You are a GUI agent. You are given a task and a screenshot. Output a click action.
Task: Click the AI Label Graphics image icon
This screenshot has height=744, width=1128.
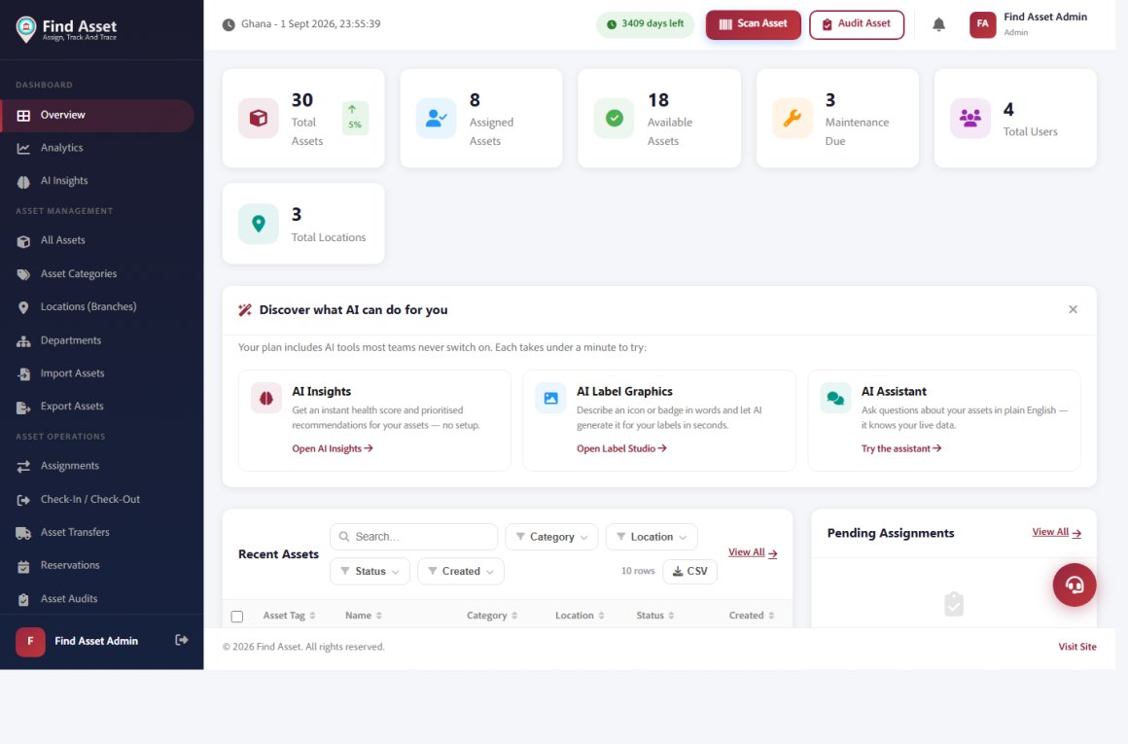tap(550, 398)
